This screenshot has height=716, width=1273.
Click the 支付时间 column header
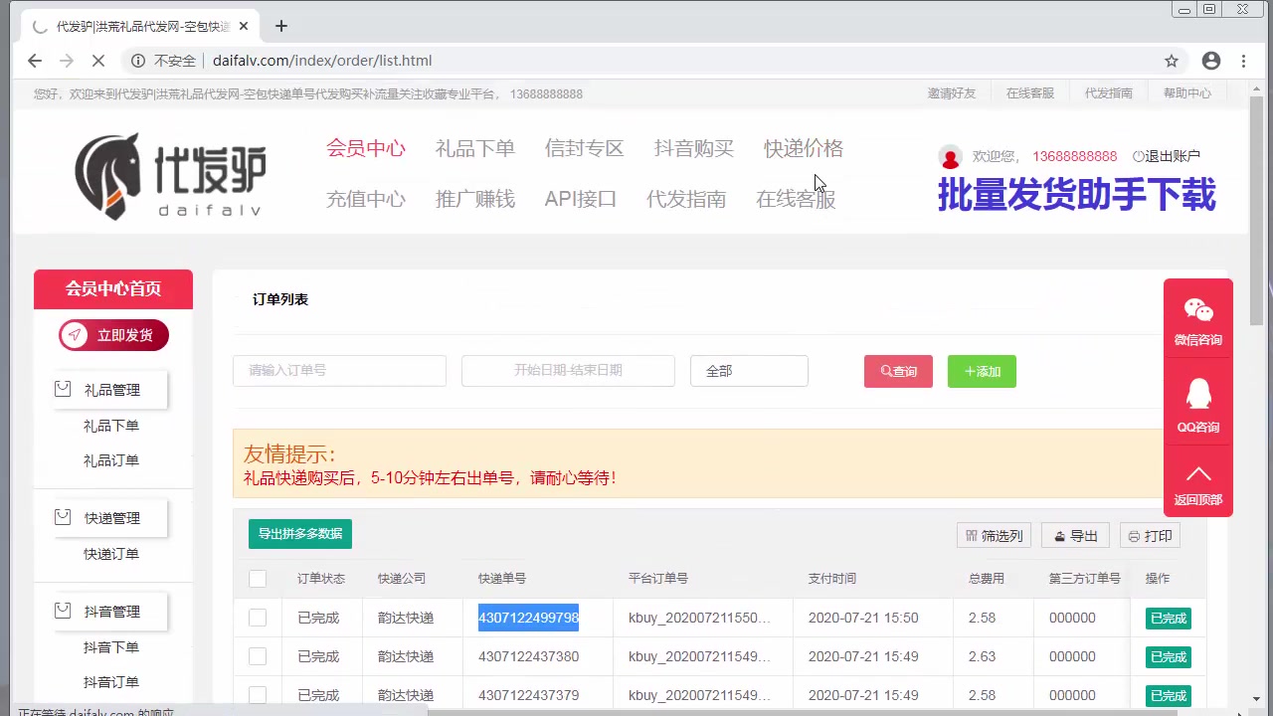coord(832,579)
